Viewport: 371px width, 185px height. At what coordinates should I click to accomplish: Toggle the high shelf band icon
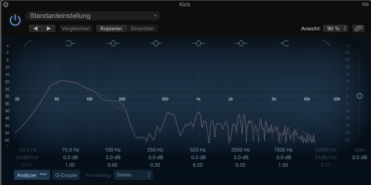pos(284,43)
